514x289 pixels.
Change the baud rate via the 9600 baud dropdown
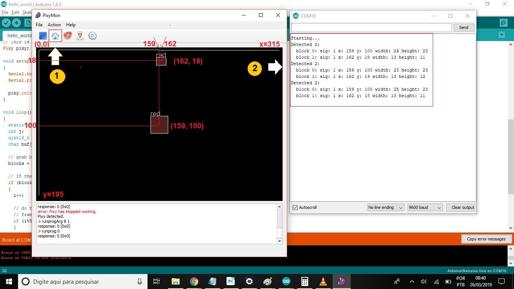[425, 207]
